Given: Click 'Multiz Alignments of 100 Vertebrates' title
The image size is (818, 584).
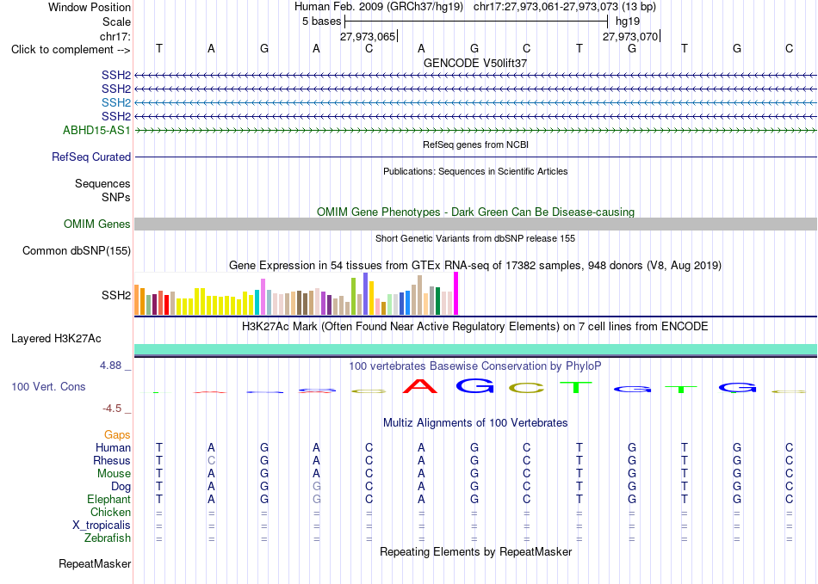Looking at the screenshot, I should coord(475,422).
